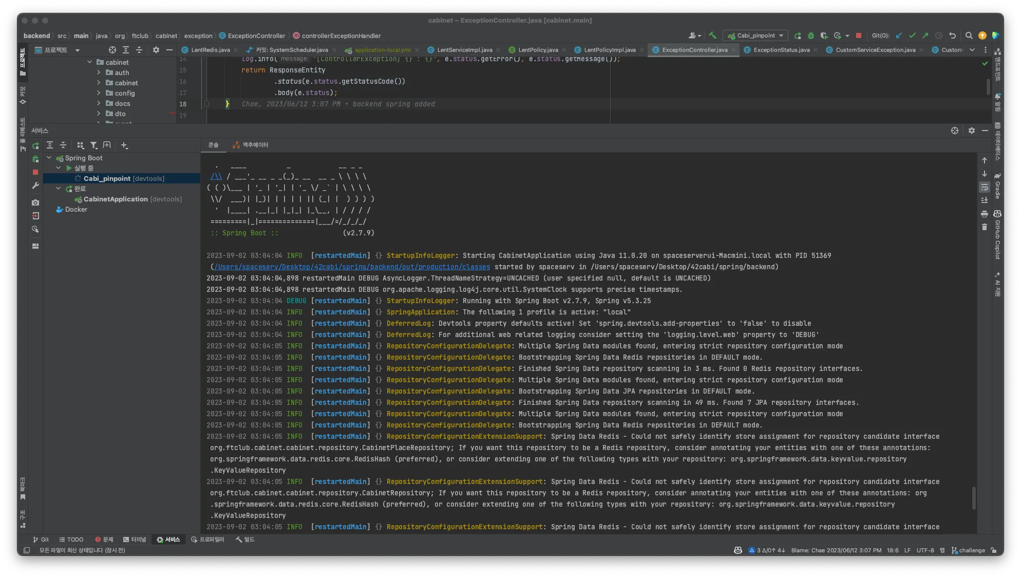The image size is (1021, 577).
Task: Click the challenge git branch widget
Action: [968, 550]
